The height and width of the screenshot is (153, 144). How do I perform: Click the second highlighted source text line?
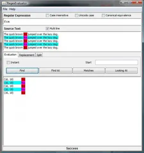point(31,38)
